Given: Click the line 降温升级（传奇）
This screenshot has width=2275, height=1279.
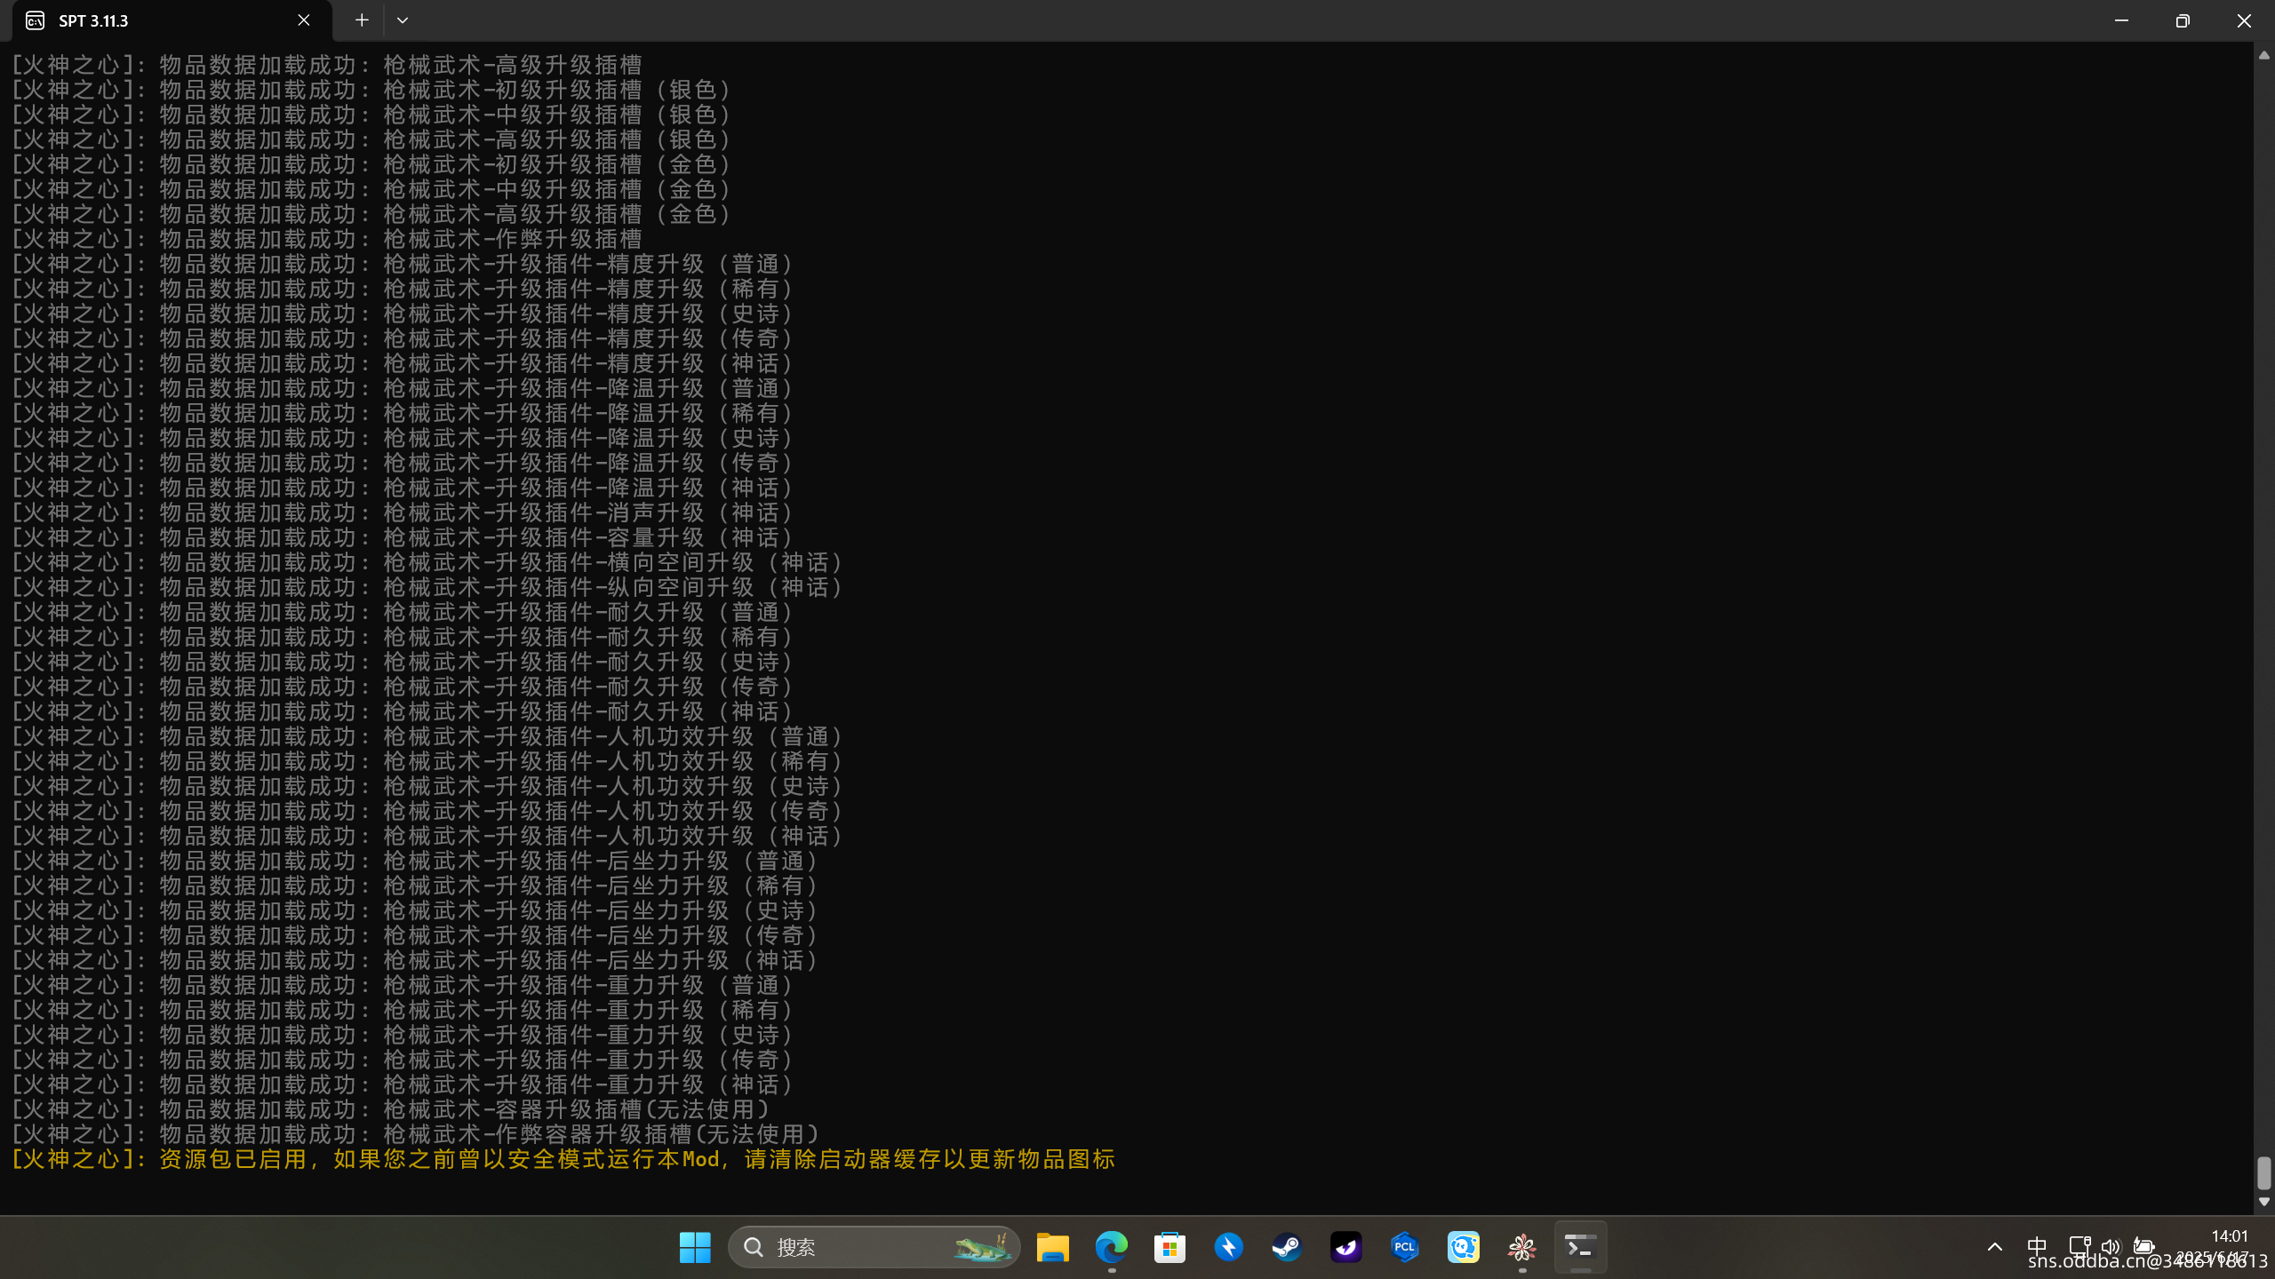Looking at the screenshot, I should [x=402, y=463].
